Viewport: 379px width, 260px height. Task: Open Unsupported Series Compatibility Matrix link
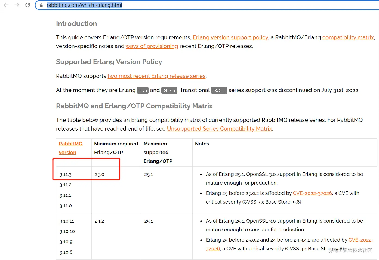click(220, 129)
